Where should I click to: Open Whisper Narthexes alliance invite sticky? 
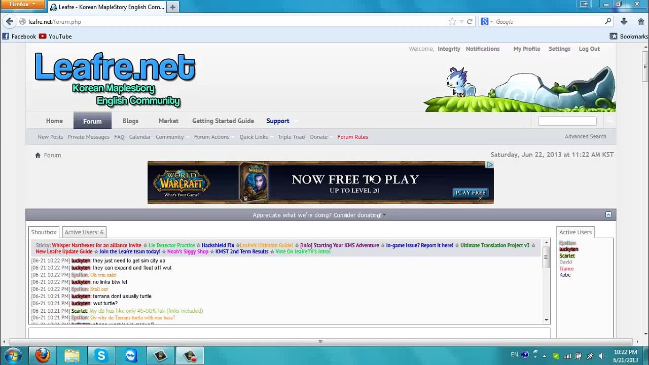96,245
